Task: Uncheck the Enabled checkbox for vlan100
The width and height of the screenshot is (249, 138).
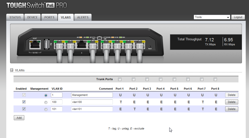Action: point(24,102)
